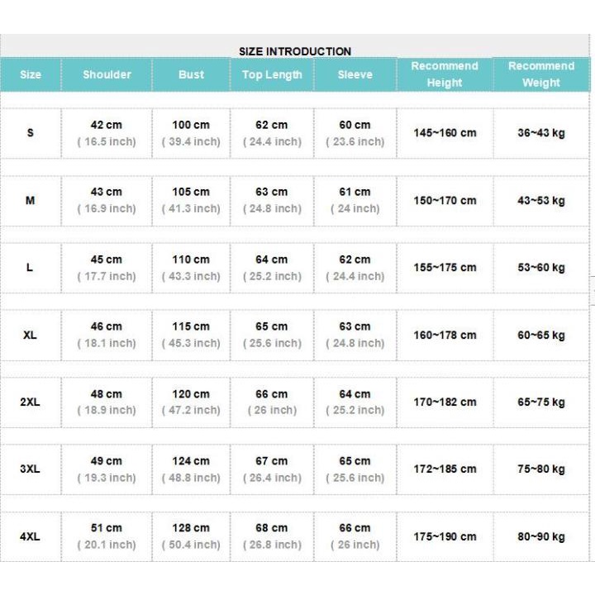Click the M size row label
Viewport: 595px width, 595px height.
31,200
